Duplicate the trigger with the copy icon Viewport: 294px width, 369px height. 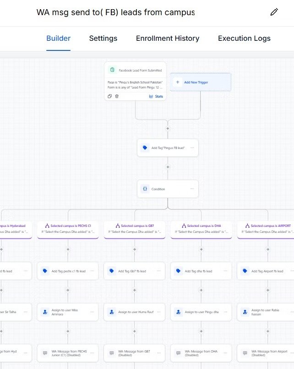click(x=109, y=96)
